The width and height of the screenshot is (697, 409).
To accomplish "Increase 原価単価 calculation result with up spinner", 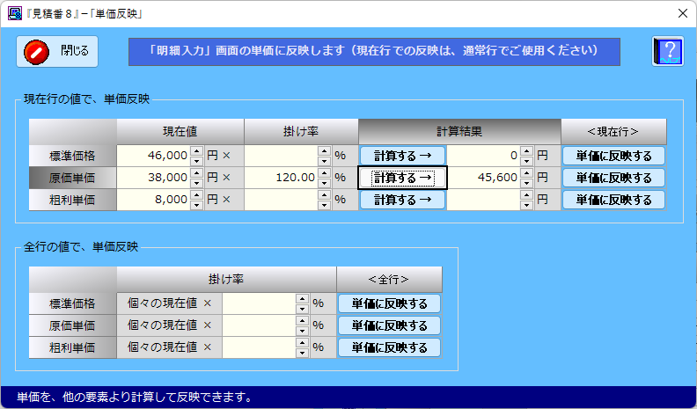I will coord(526,172).
